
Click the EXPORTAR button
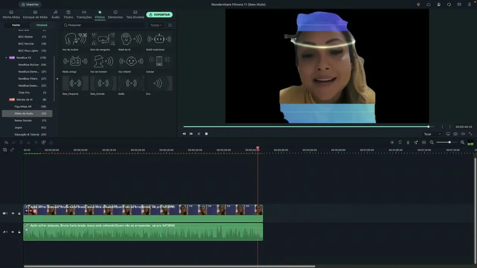click(159, 15)
